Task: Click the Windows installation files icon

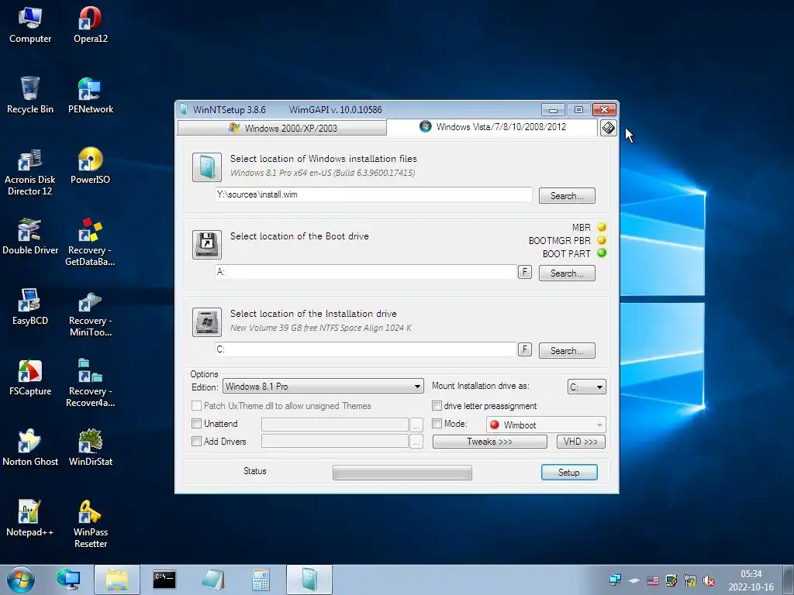Action: click(206, 167)
